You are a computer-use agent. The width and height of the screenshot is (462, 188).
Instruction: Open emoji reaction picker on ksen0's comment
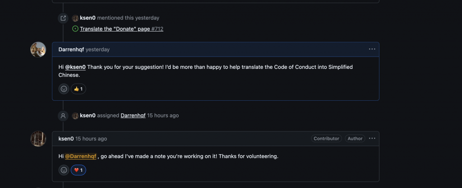point(64,170)
